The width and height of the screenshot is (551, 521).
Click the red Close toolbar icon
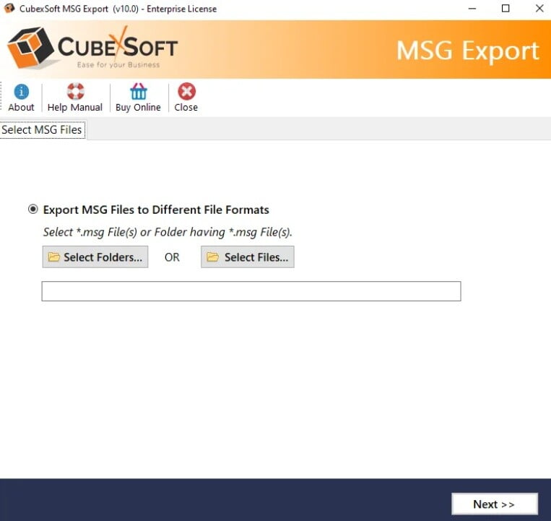pos(186,91)
